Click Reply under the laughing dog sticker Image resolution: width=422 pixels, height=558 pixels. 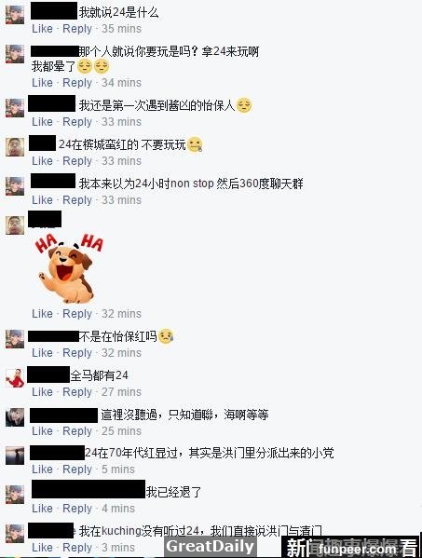(x=77, y=314)
